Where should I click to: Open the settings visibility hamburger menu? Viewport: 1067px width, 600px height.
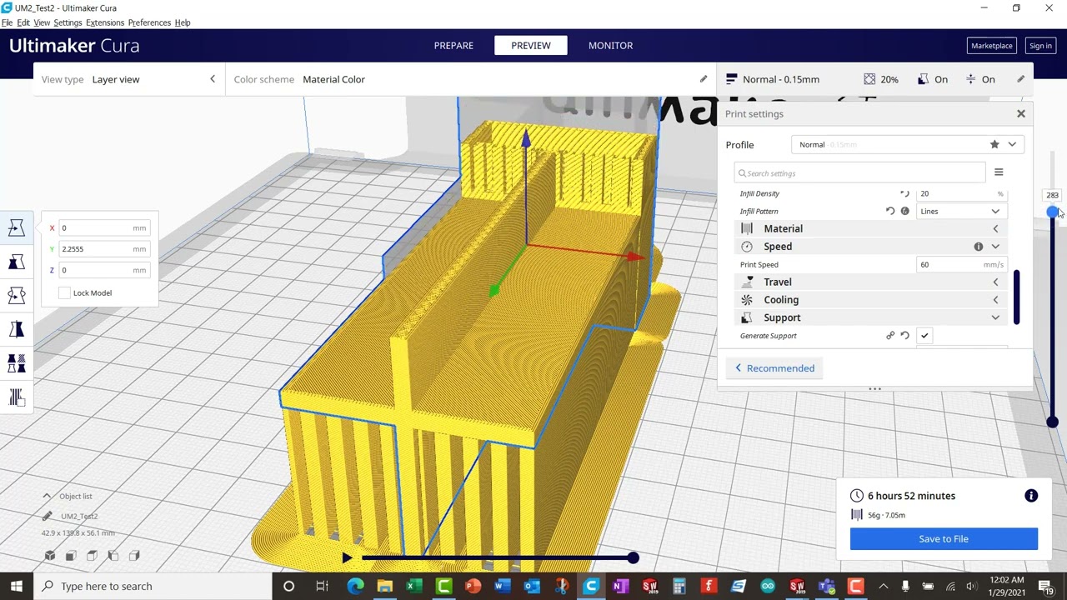999,172
